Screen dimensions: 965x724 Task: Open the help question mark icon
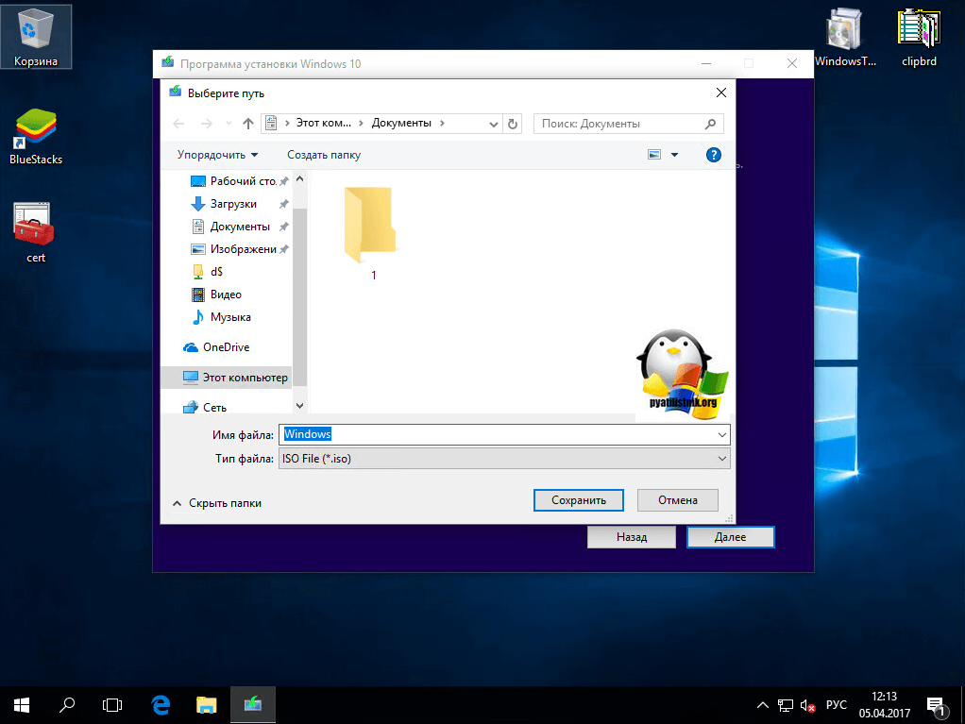click(714, 155)
